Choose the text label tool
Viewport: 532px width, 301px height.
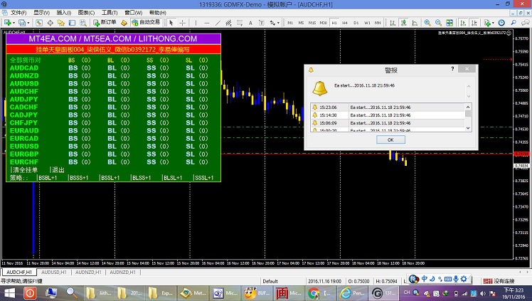point(261,22)
